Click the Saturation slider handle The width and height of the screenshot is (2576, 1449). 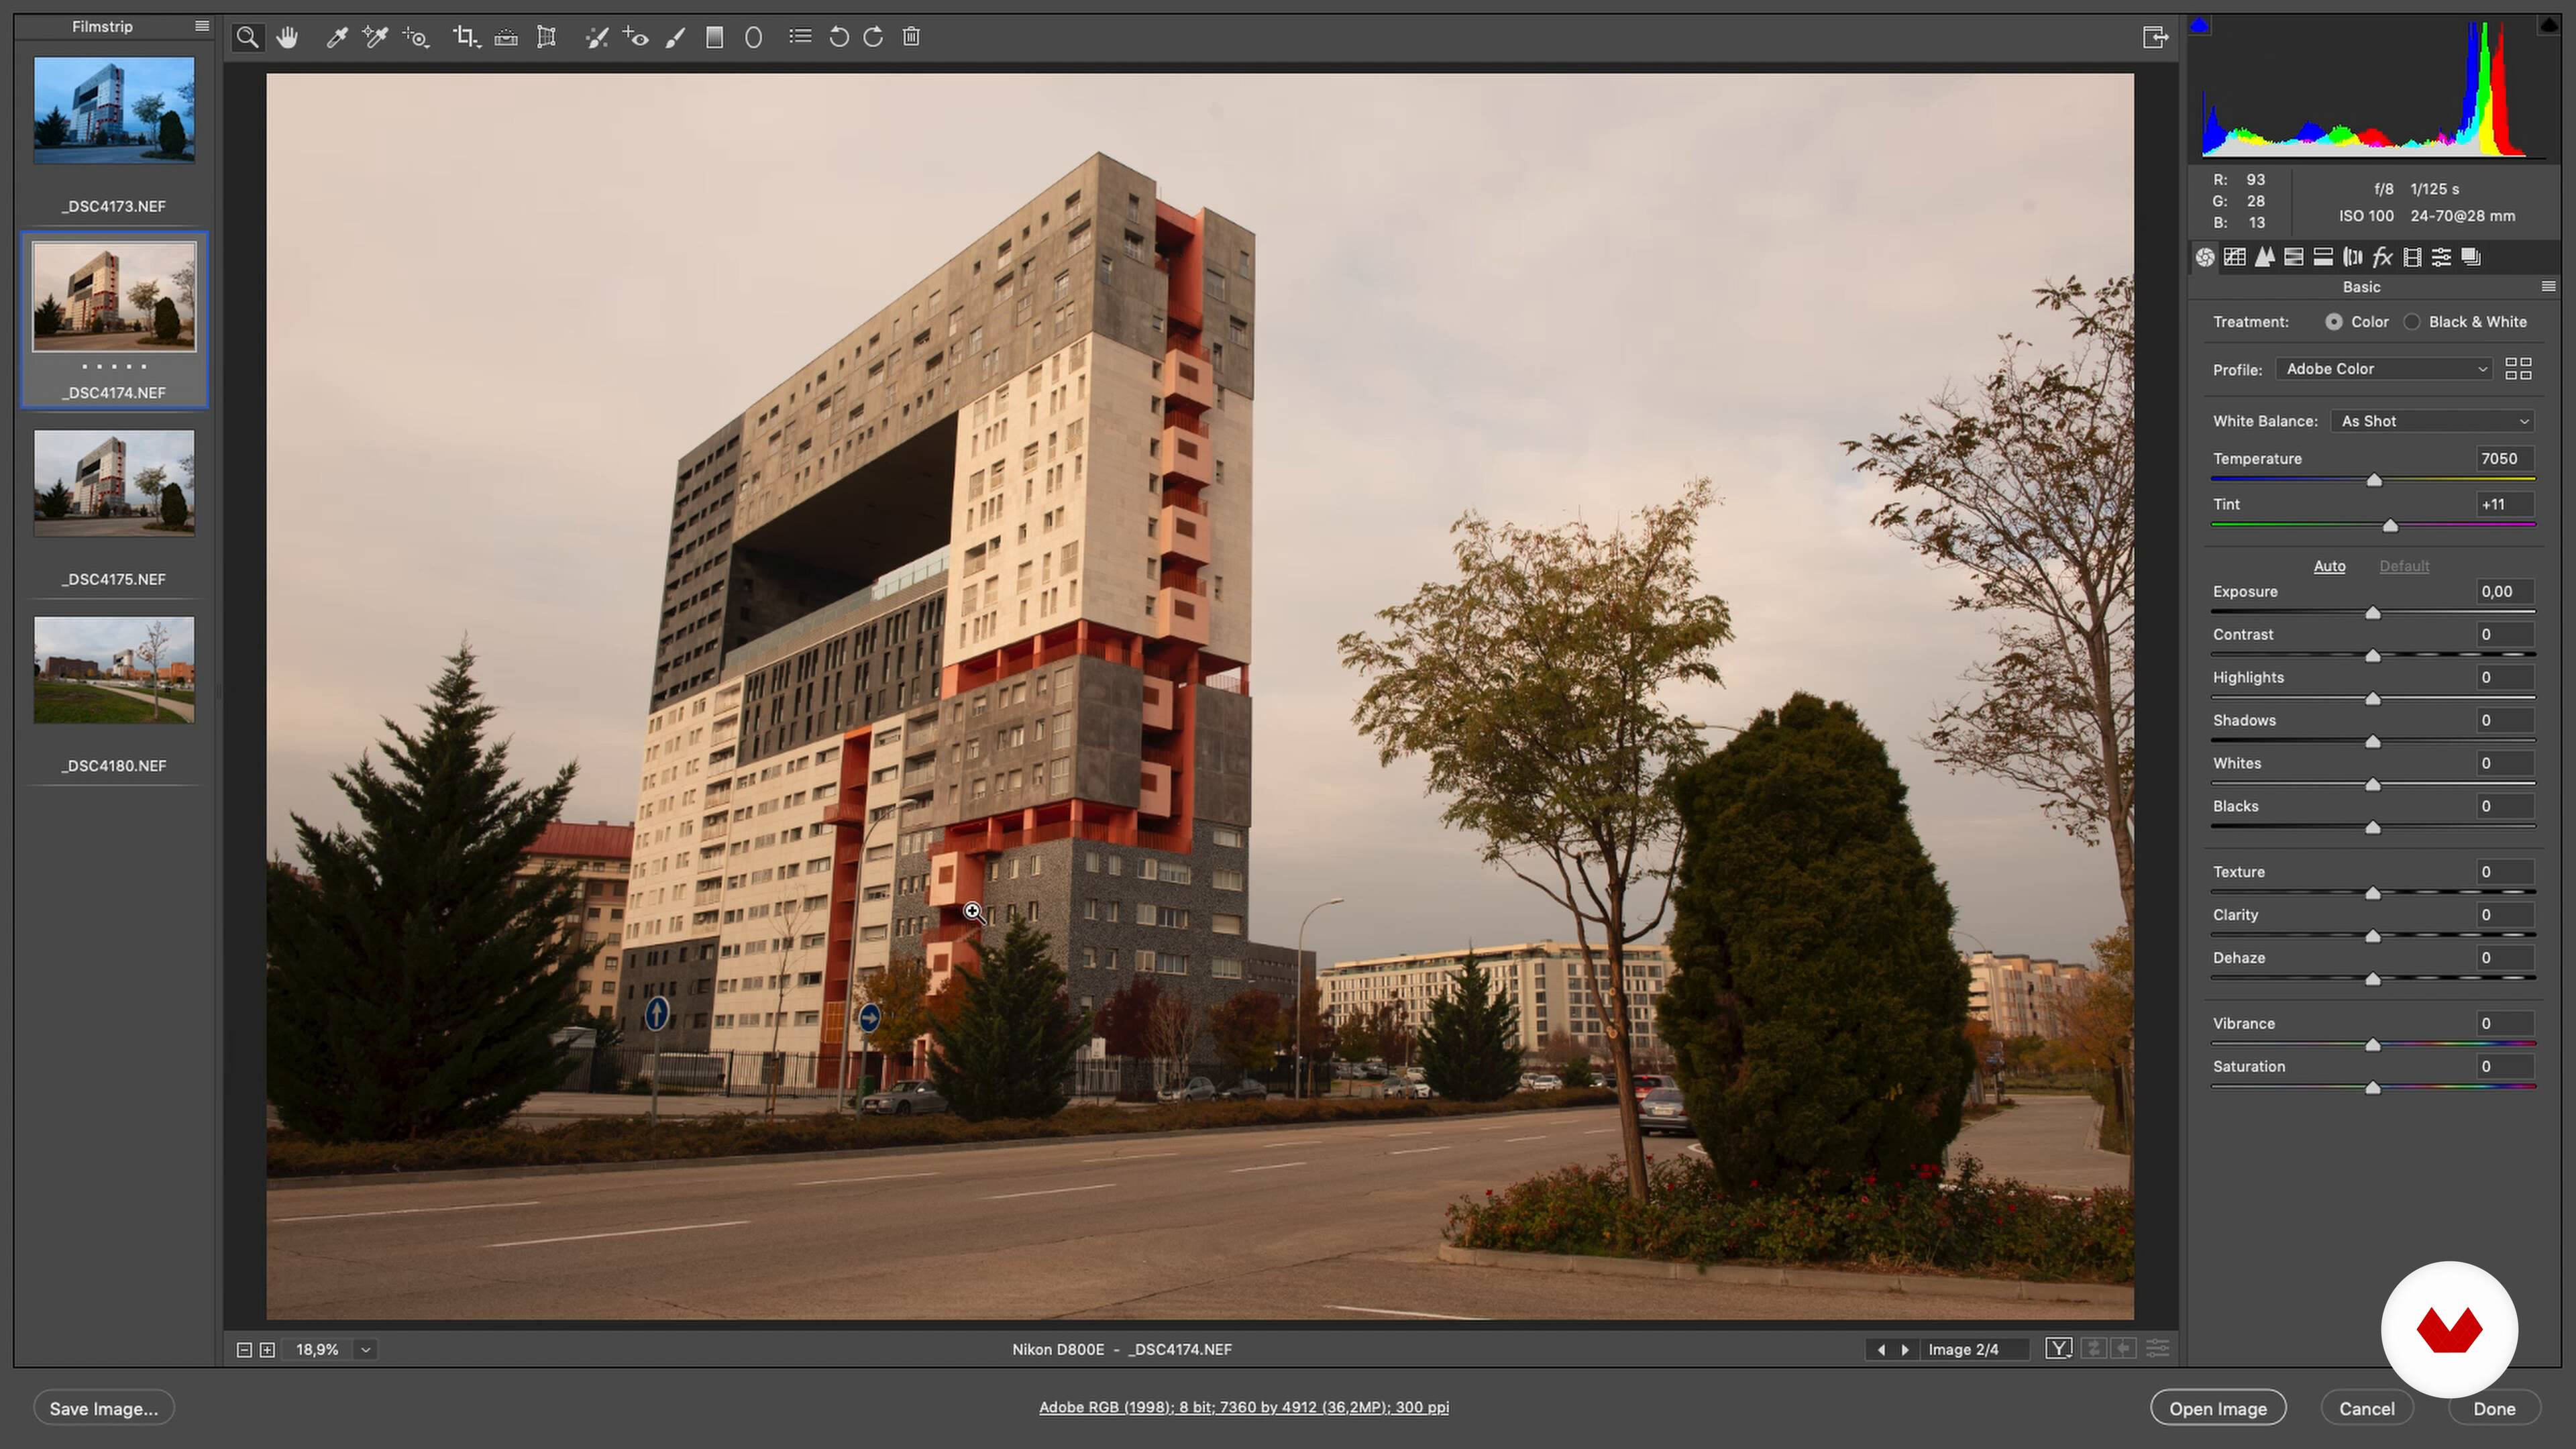click(x=2373, y=1088)
